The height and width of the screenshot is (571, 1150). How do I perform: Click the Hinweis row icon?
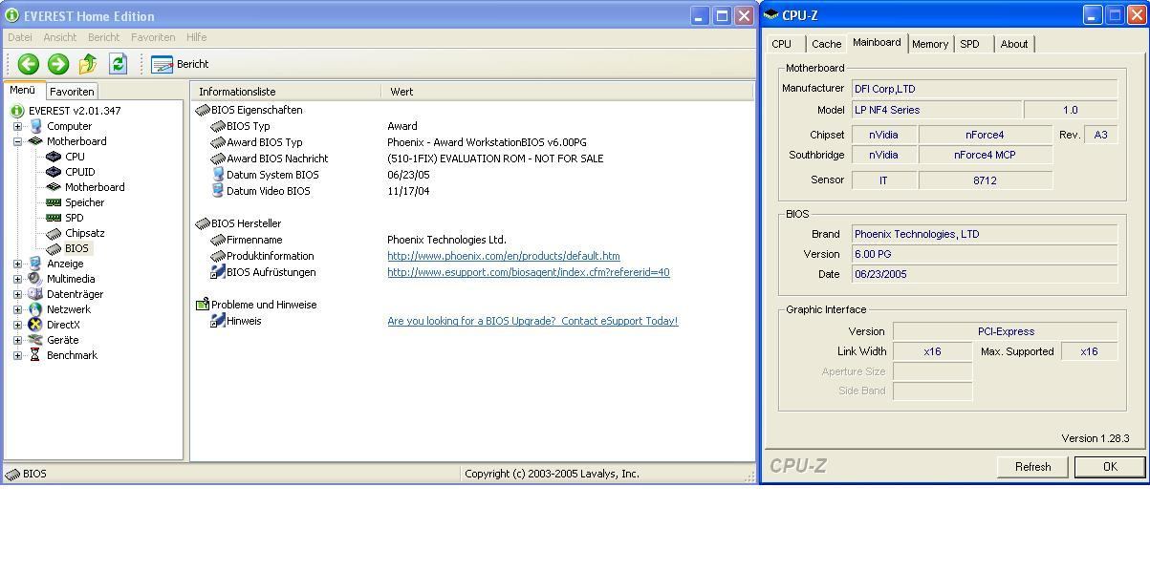tap(218, 321)
